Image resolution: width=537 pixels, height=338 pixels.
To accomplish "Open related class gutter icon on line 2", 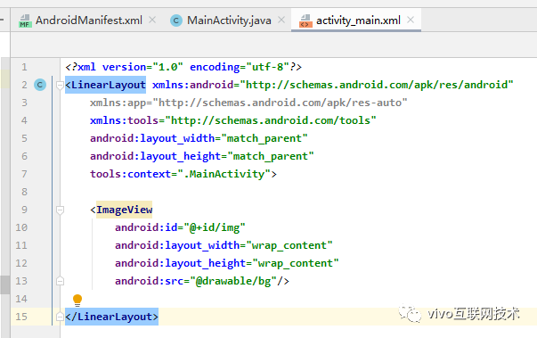I will coord(40,85).
